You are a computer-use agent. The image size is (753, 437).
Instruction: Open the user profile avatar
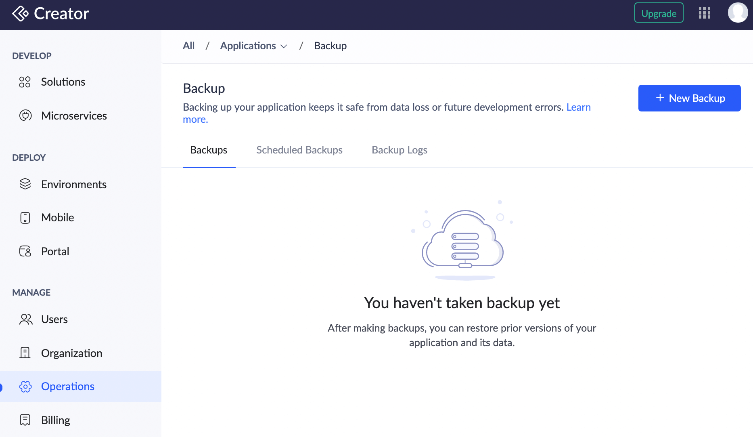pyautogui.click(x=738, y=13)
